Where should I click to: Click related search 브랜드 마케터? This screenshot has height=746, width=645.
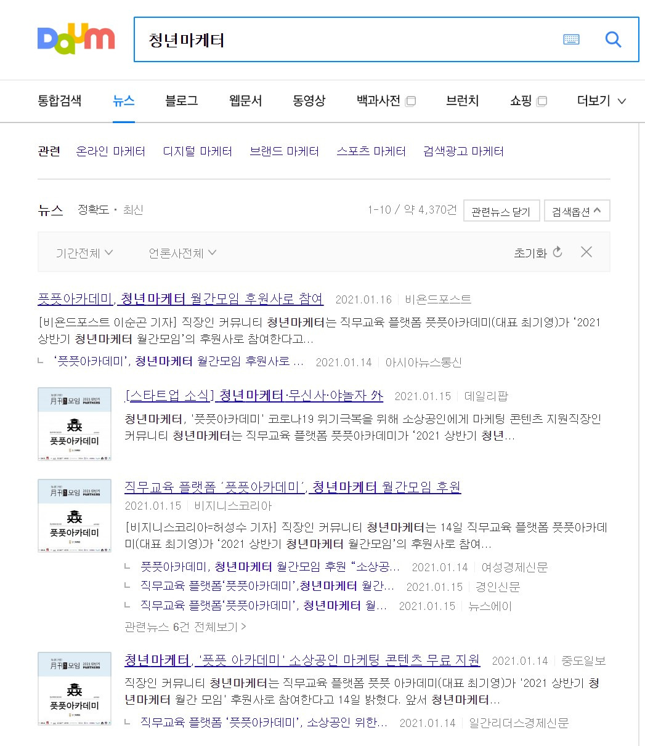(285, 151)
